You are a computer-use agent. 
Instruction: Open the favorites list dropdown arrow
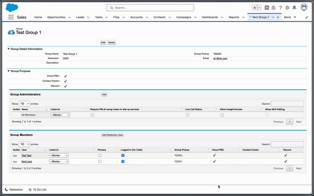tap(260, 8)
